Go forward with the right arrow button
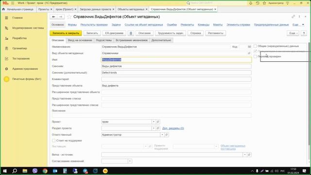The width and height of the screenshot is (311, 175). click(61, 17)
